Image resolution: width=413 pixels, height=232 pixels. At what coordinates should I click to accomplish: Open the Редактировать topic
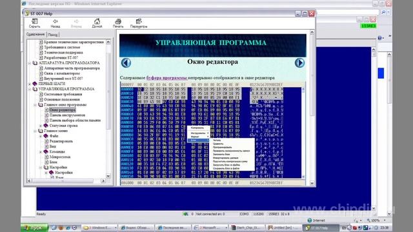[x=61, y=141]
